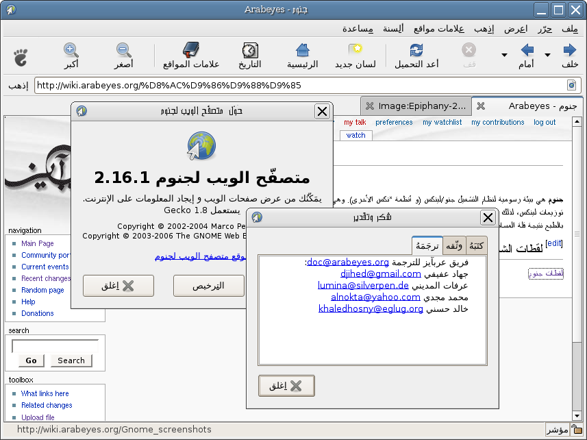Click the Back arrow toolbar icon
587x440 pixels.
pyautogui.click(x=569, y=51)
